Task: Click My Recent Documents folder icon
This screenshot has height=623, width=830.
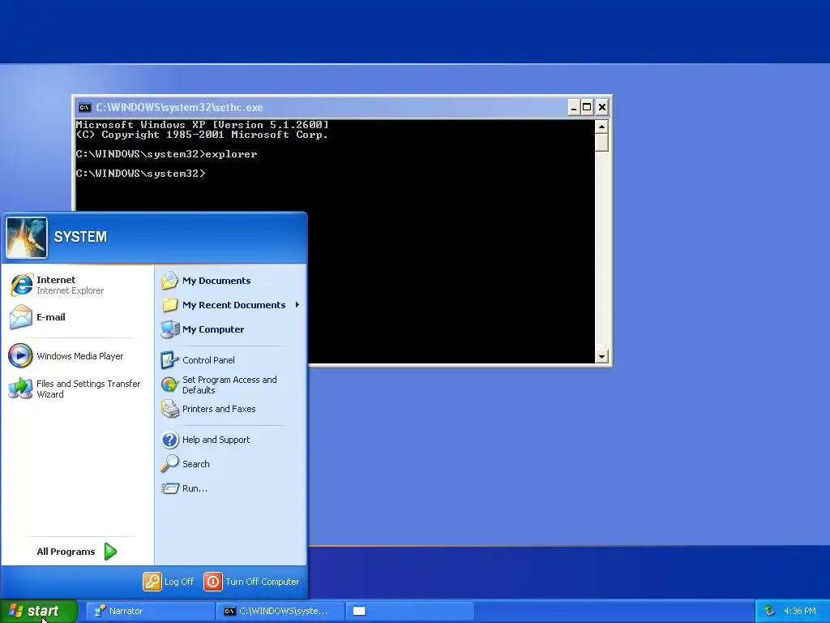Action: click(170, 305)
